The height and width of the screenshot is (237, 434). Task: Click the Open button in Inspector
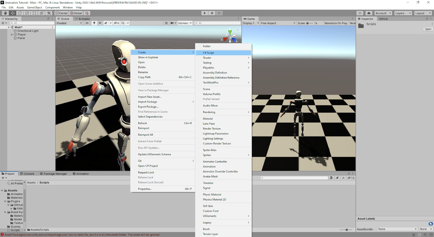[x=428, y=29]
